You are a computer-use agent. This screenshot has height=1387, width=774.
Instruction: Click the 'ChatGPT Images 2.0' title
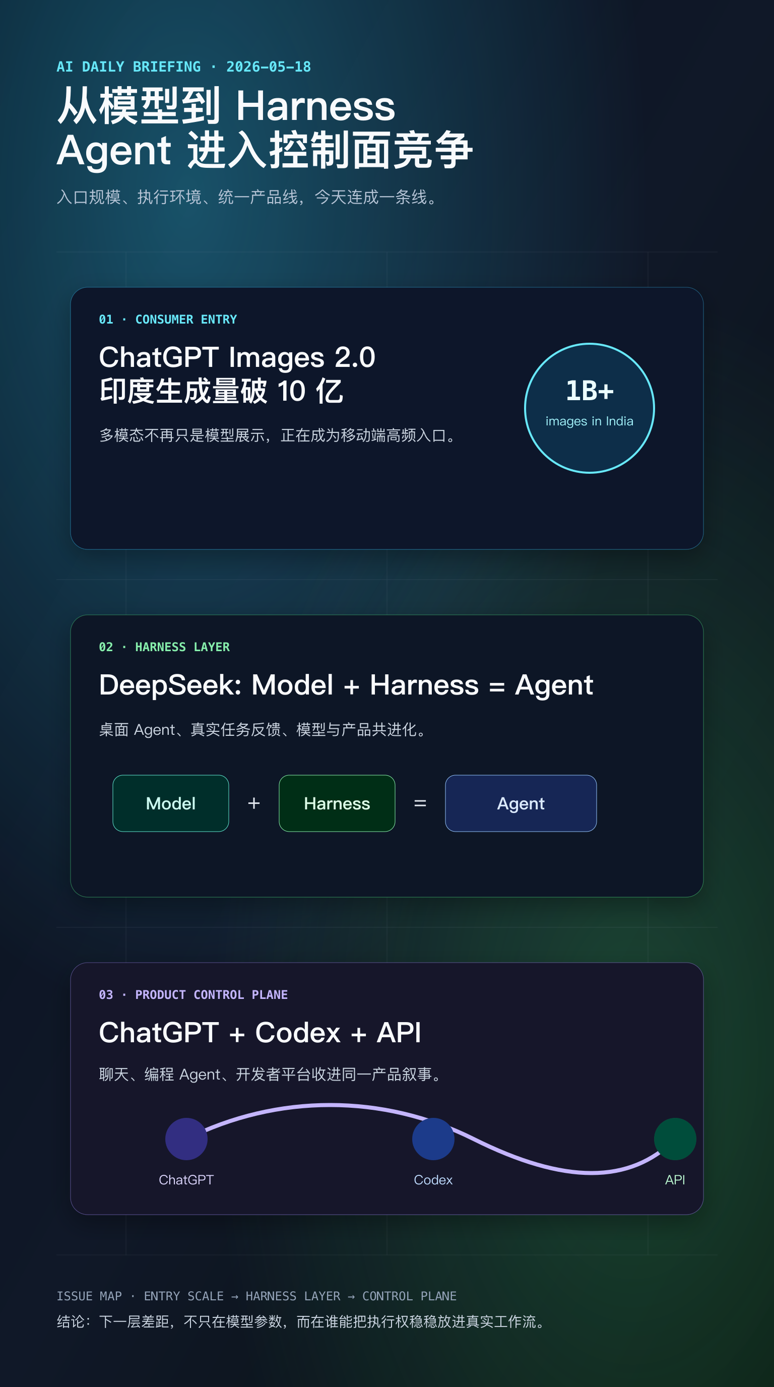[237, 357]
